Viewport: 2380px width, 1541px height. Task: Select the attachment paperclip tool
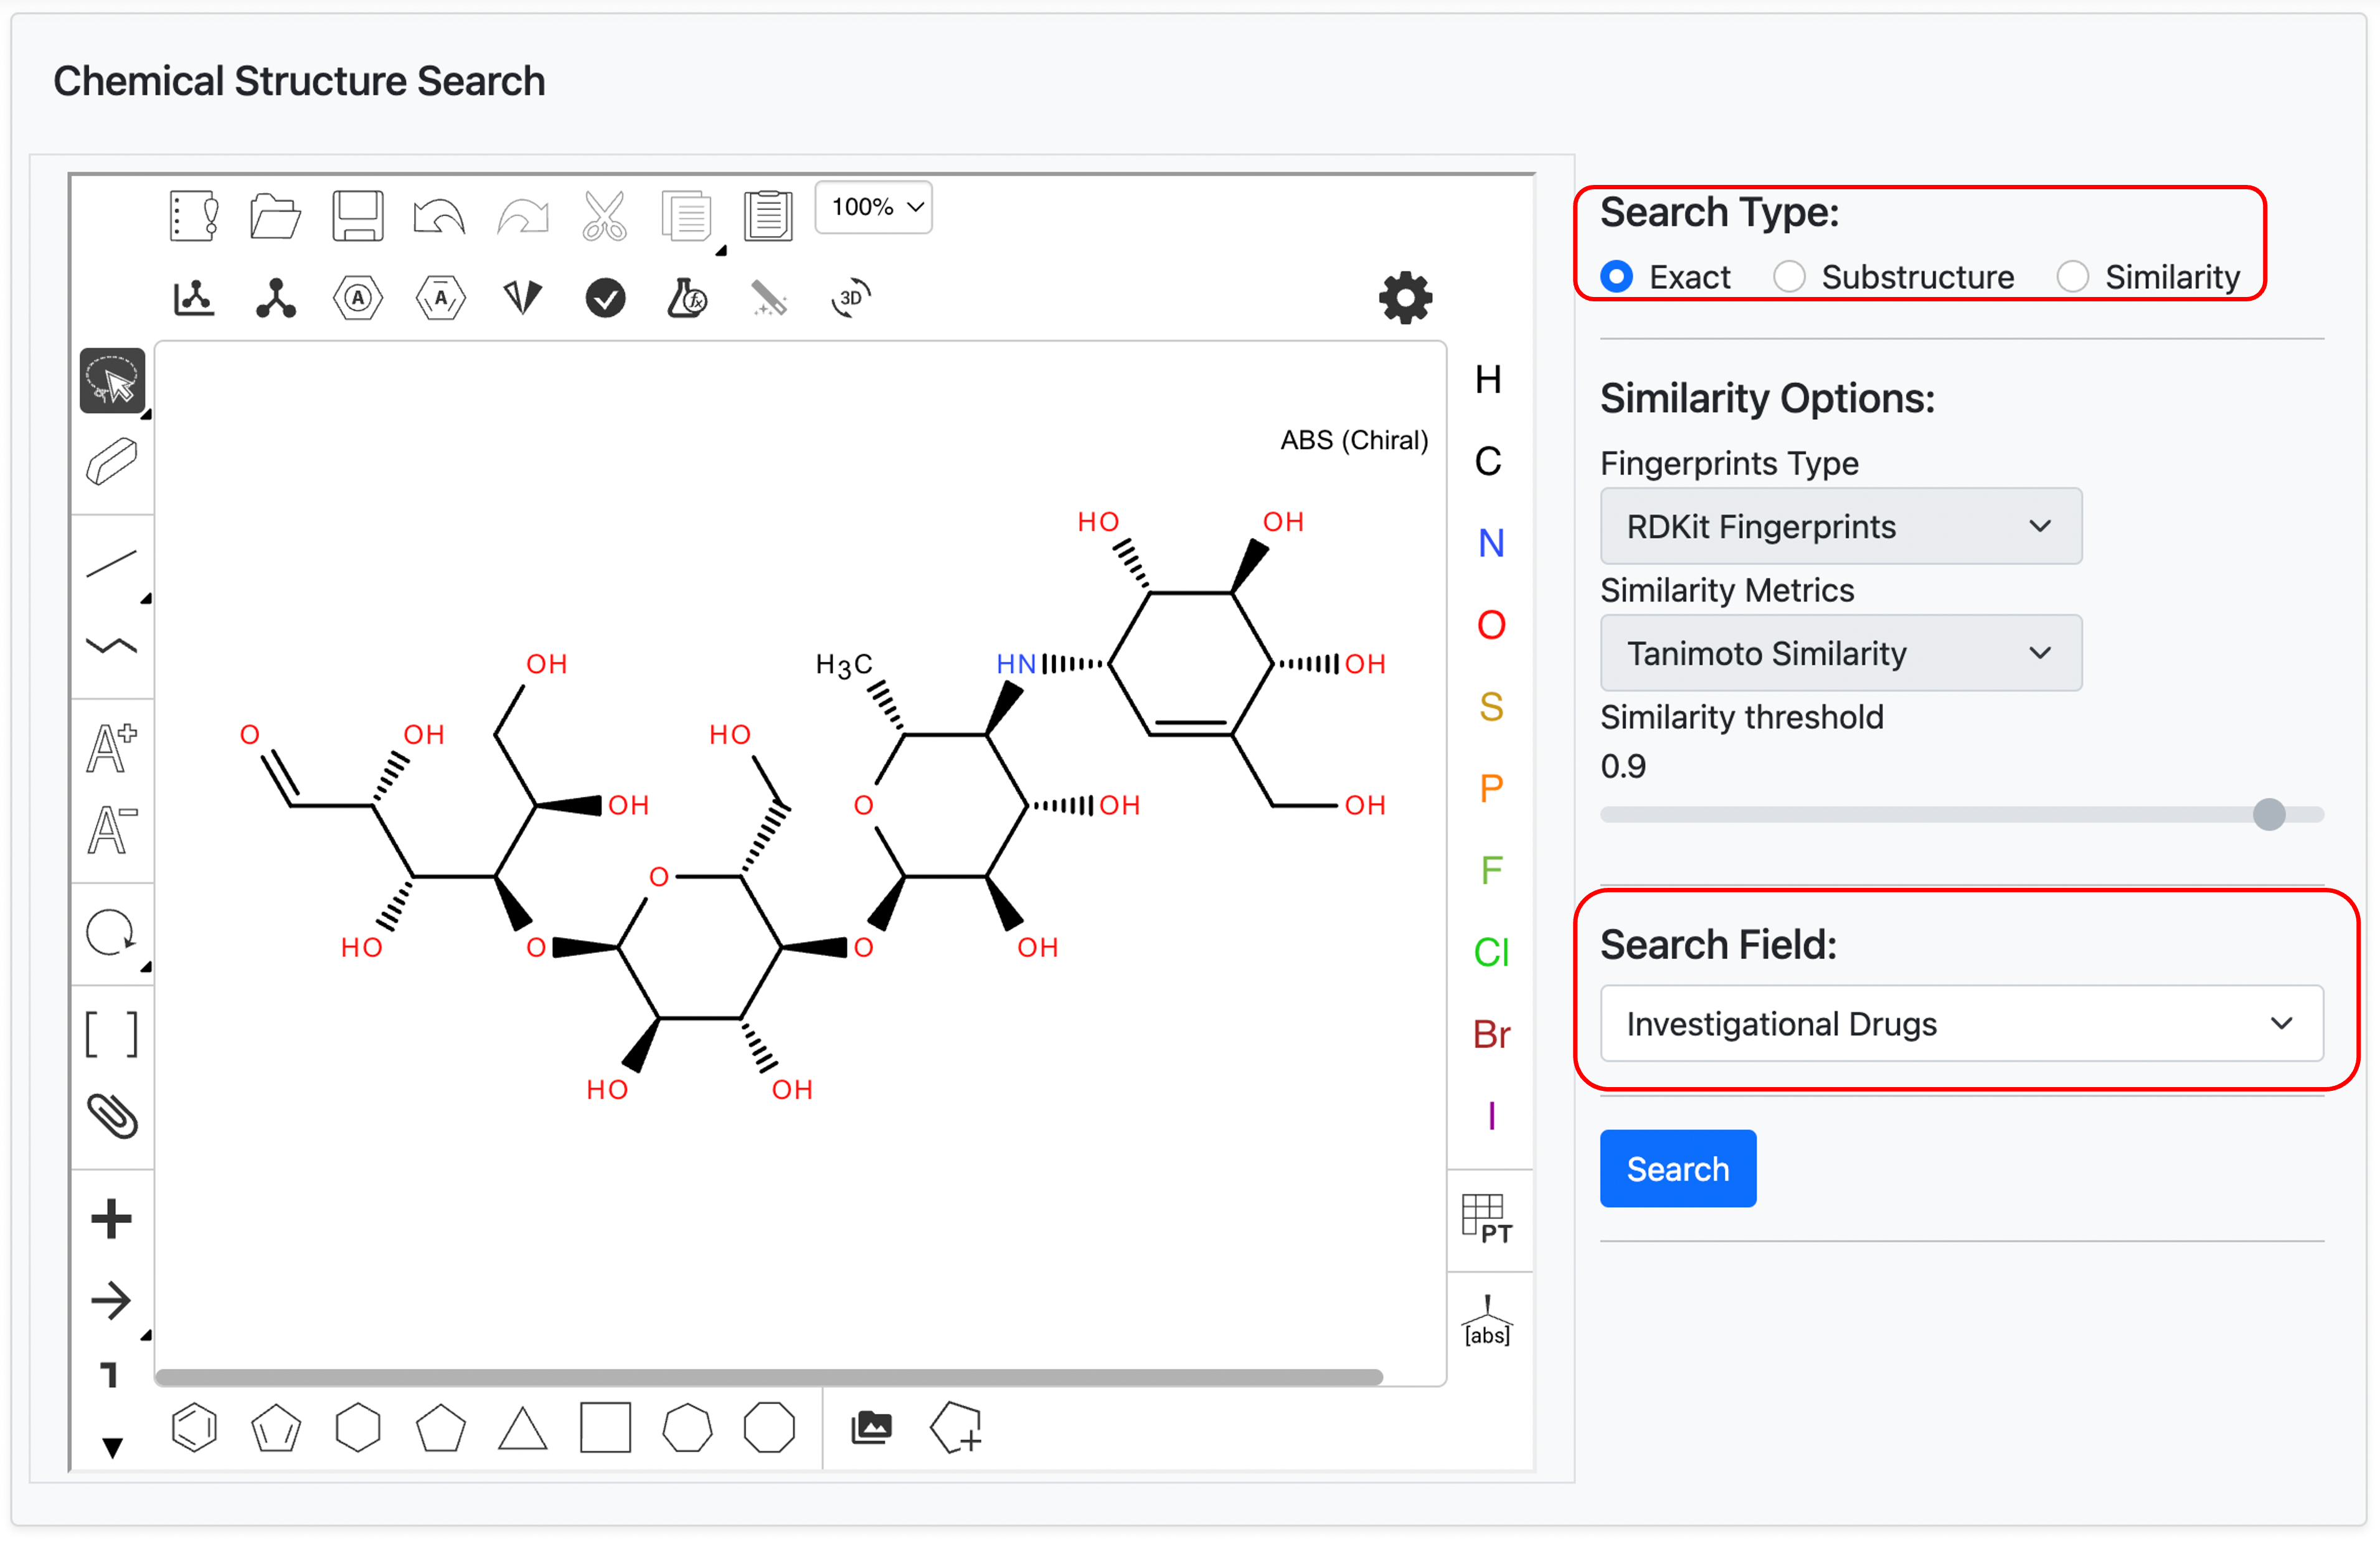(112, 1116)
